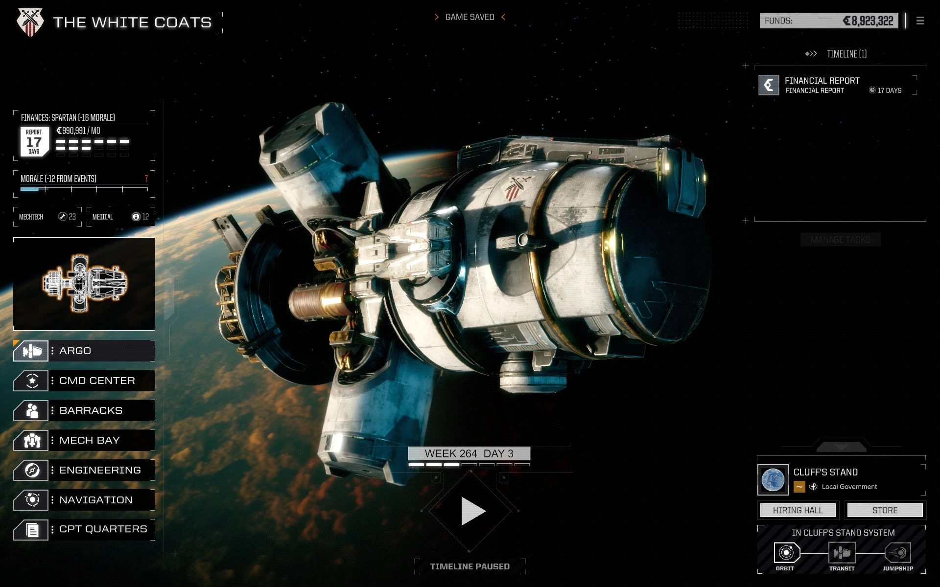Click the Argo ship schematic thumbnail
The image size is (940, 587).
coord(84,284)
